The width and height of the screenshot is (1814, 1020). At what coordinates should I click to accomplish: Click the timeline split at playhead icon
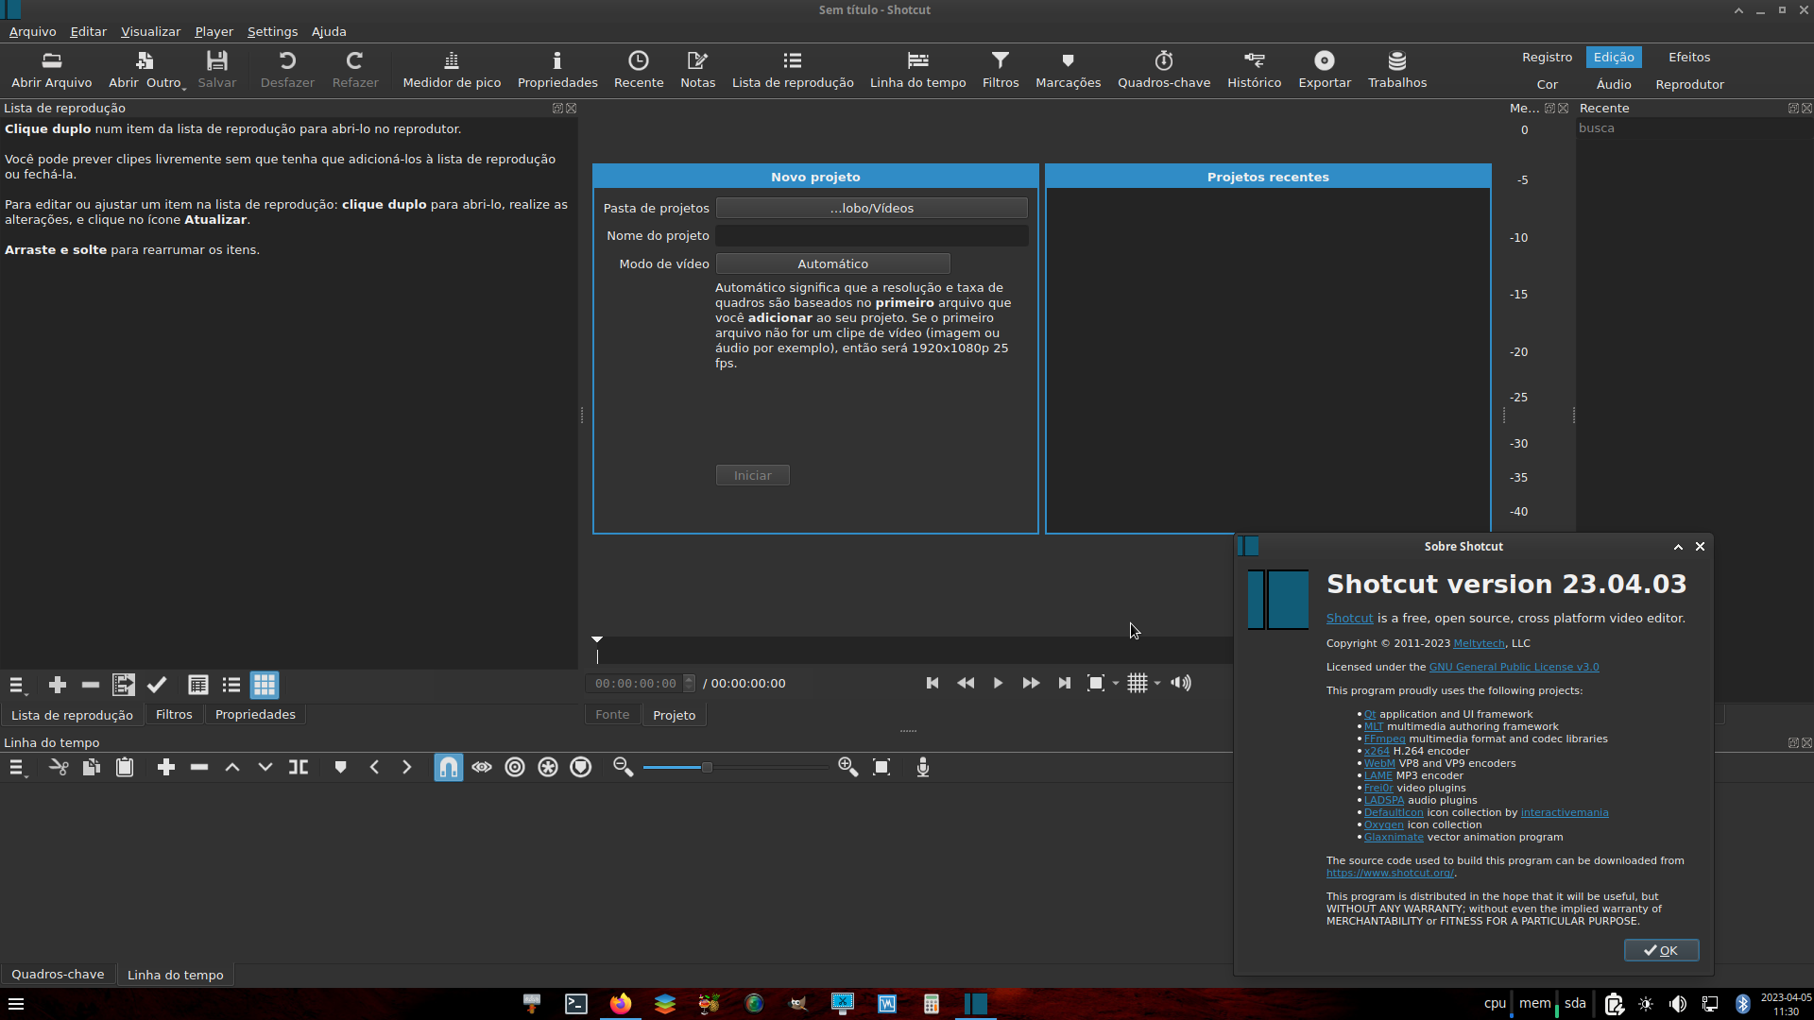pos(299,768)
